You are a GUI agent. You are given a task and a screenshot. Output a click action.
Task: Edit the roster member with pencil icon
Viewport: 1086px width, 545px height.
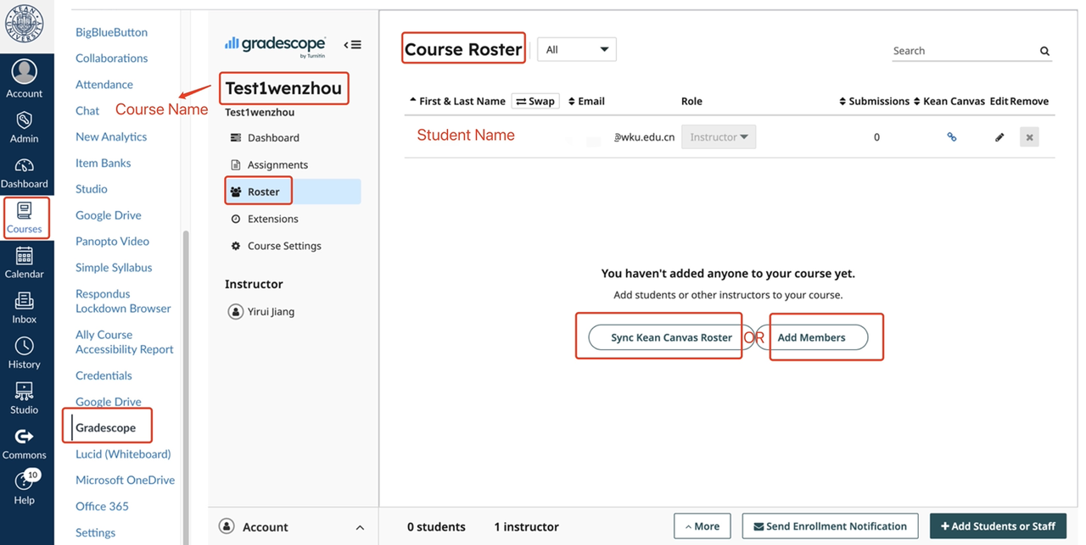pyautogui.click(x=999, y=136)
